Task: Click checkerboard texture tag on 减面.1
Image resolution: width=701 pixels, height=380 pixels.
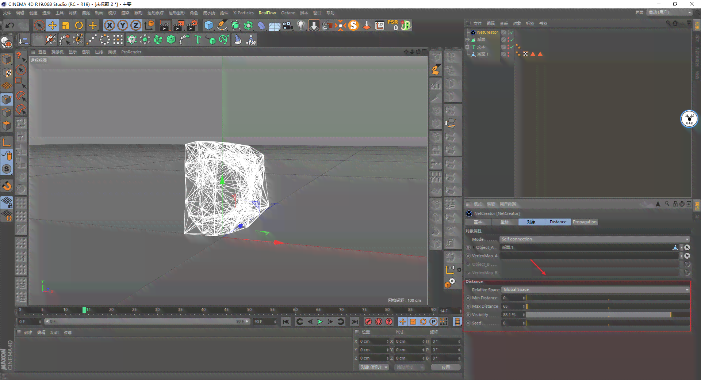Action: 525,54
